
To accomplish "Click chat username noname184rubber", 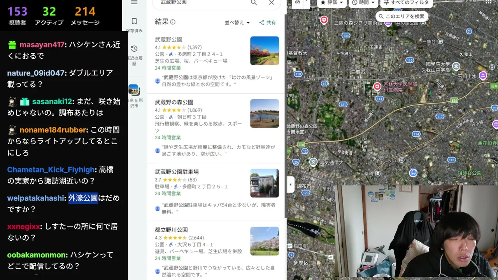I will coord(53,130).
